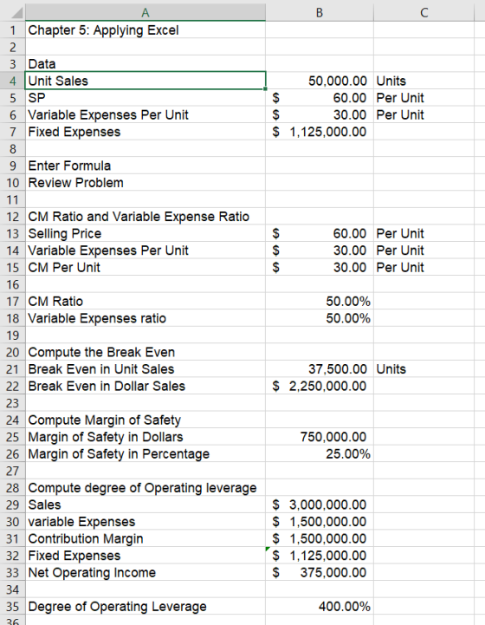The image size is (485, 625).
Task: Select column A header
Action: pyautogui.click(x=145, y=13)
